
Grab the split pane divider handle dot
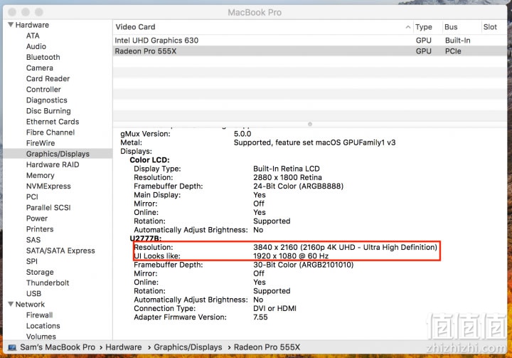310,125
